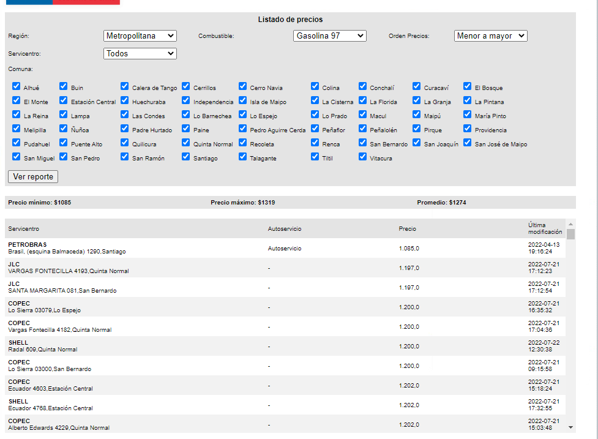Toggle the Las Condes checkbox
This screenshot has height=439, width=598.
coord(125,114)
